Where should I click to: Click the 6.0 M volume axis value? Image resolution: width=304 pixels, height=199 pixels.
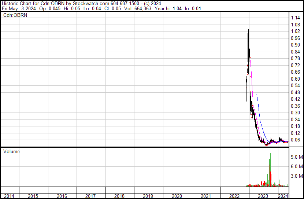click(x=297, y=166)
